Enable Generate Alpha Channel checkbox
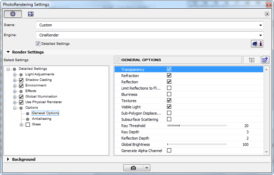This screenshot has width=274, height=175. tap(169, 150)
